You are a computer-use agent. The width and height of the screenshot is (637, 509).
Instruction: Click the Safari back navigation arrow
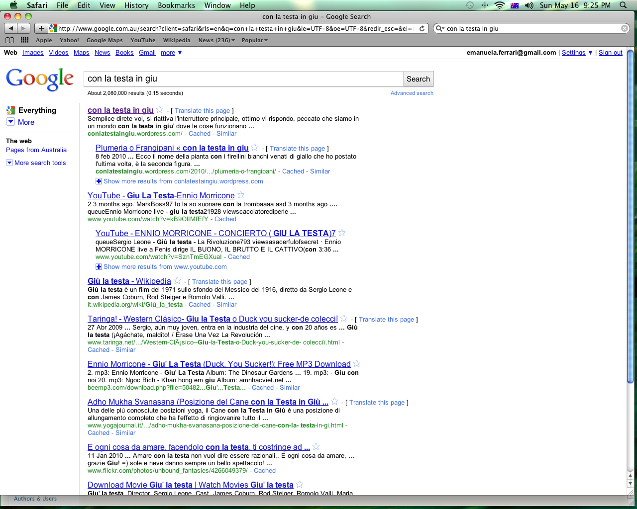(11, 28)
